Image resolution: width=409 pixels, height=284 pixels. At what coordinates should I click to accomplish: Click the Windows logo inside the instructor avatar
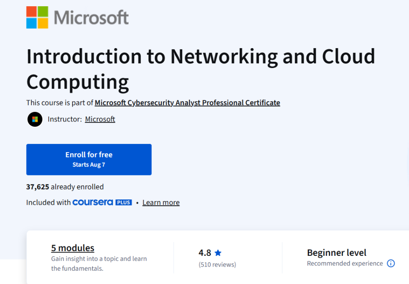pos(35,119)
